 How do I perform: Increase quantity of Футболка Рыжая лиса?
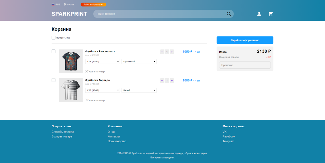(172, 52)
